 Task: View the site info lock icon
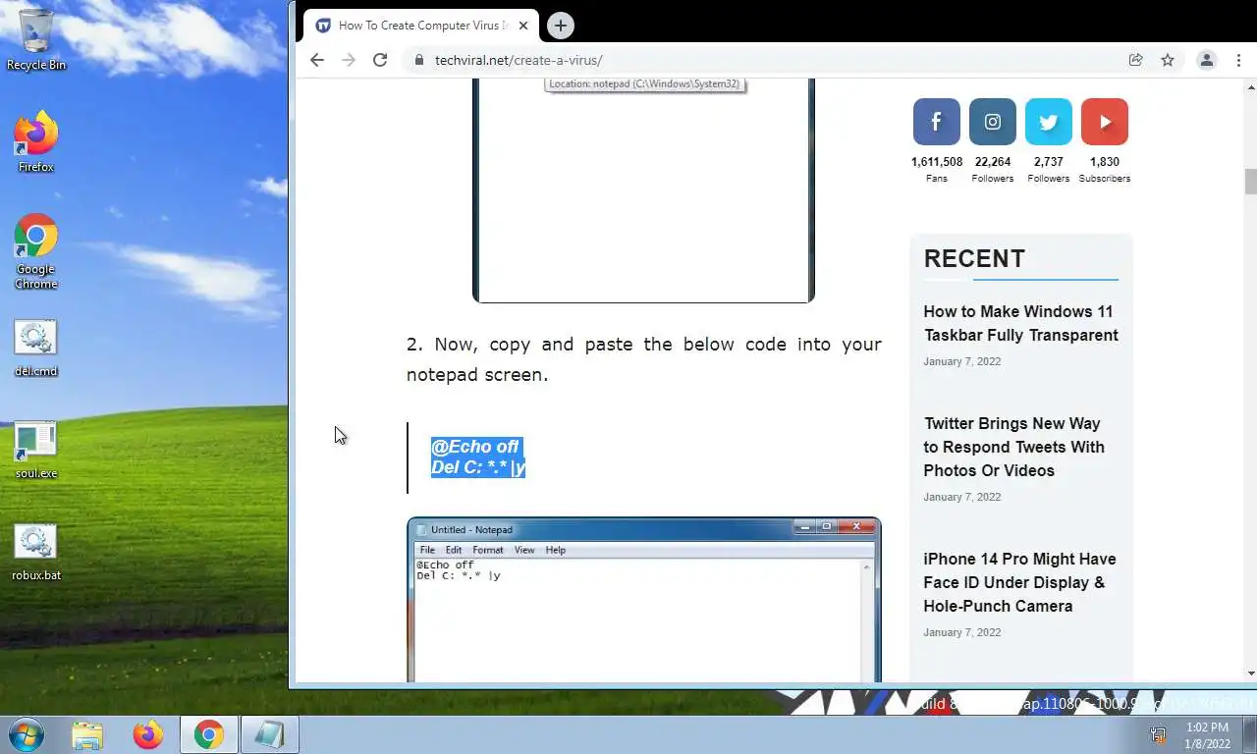[x=419, y=60]
